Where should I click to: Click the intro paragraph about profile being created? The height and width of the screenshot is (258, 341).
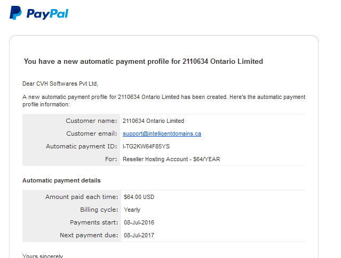point(164,101)
